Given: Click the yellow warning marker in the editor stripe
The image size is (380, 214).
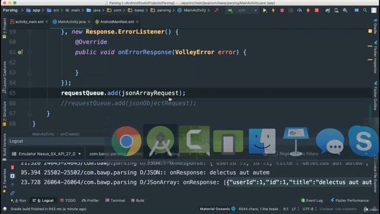Looking at the screenshot, I should click(370, 31).
